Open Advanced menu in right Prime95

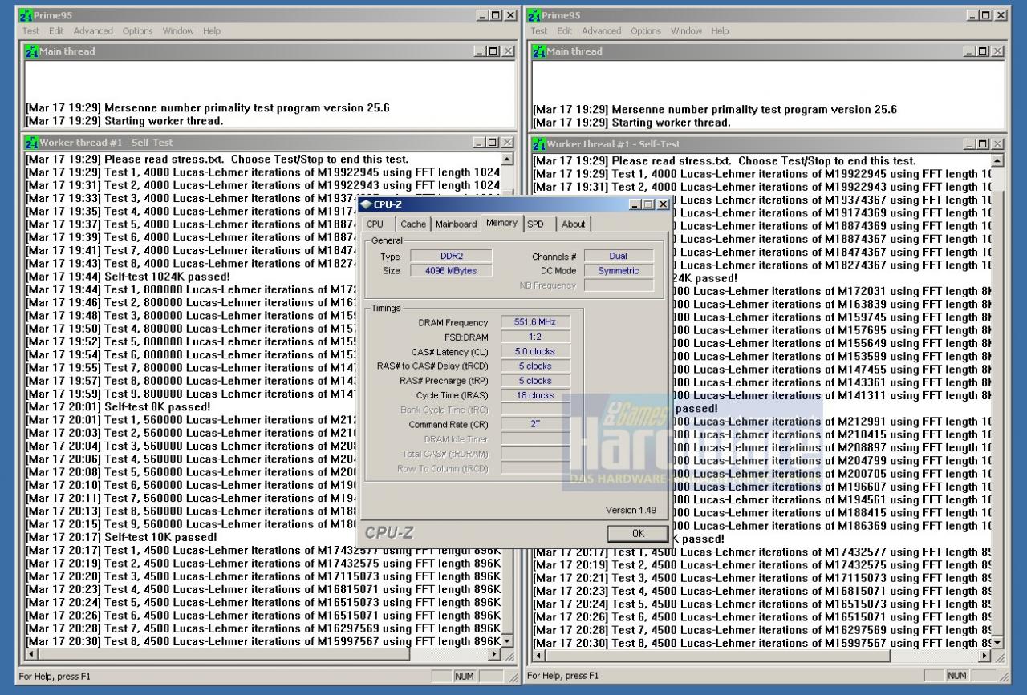point(602,31)
